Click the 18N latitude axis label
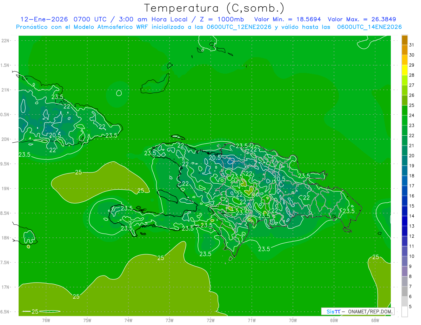 coord(6,238)
